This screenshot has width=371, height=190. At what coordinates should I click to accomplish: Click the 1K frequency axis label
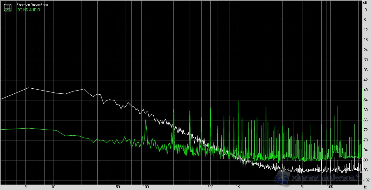click(x=238, y=187)
